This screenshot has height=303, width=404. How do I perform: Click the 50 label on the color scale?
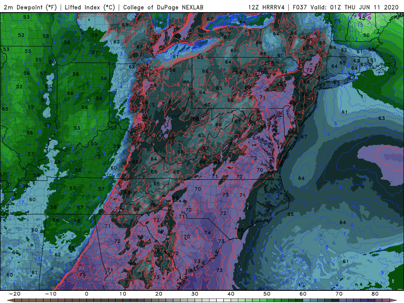coord(267,294)
